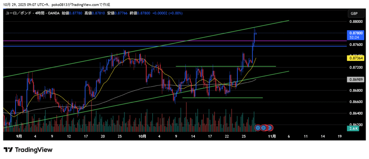Click the first EU flag economic event icon
The width and height of the screenshot is (369, 159).
pyautogui.click(x=258, y=127)
